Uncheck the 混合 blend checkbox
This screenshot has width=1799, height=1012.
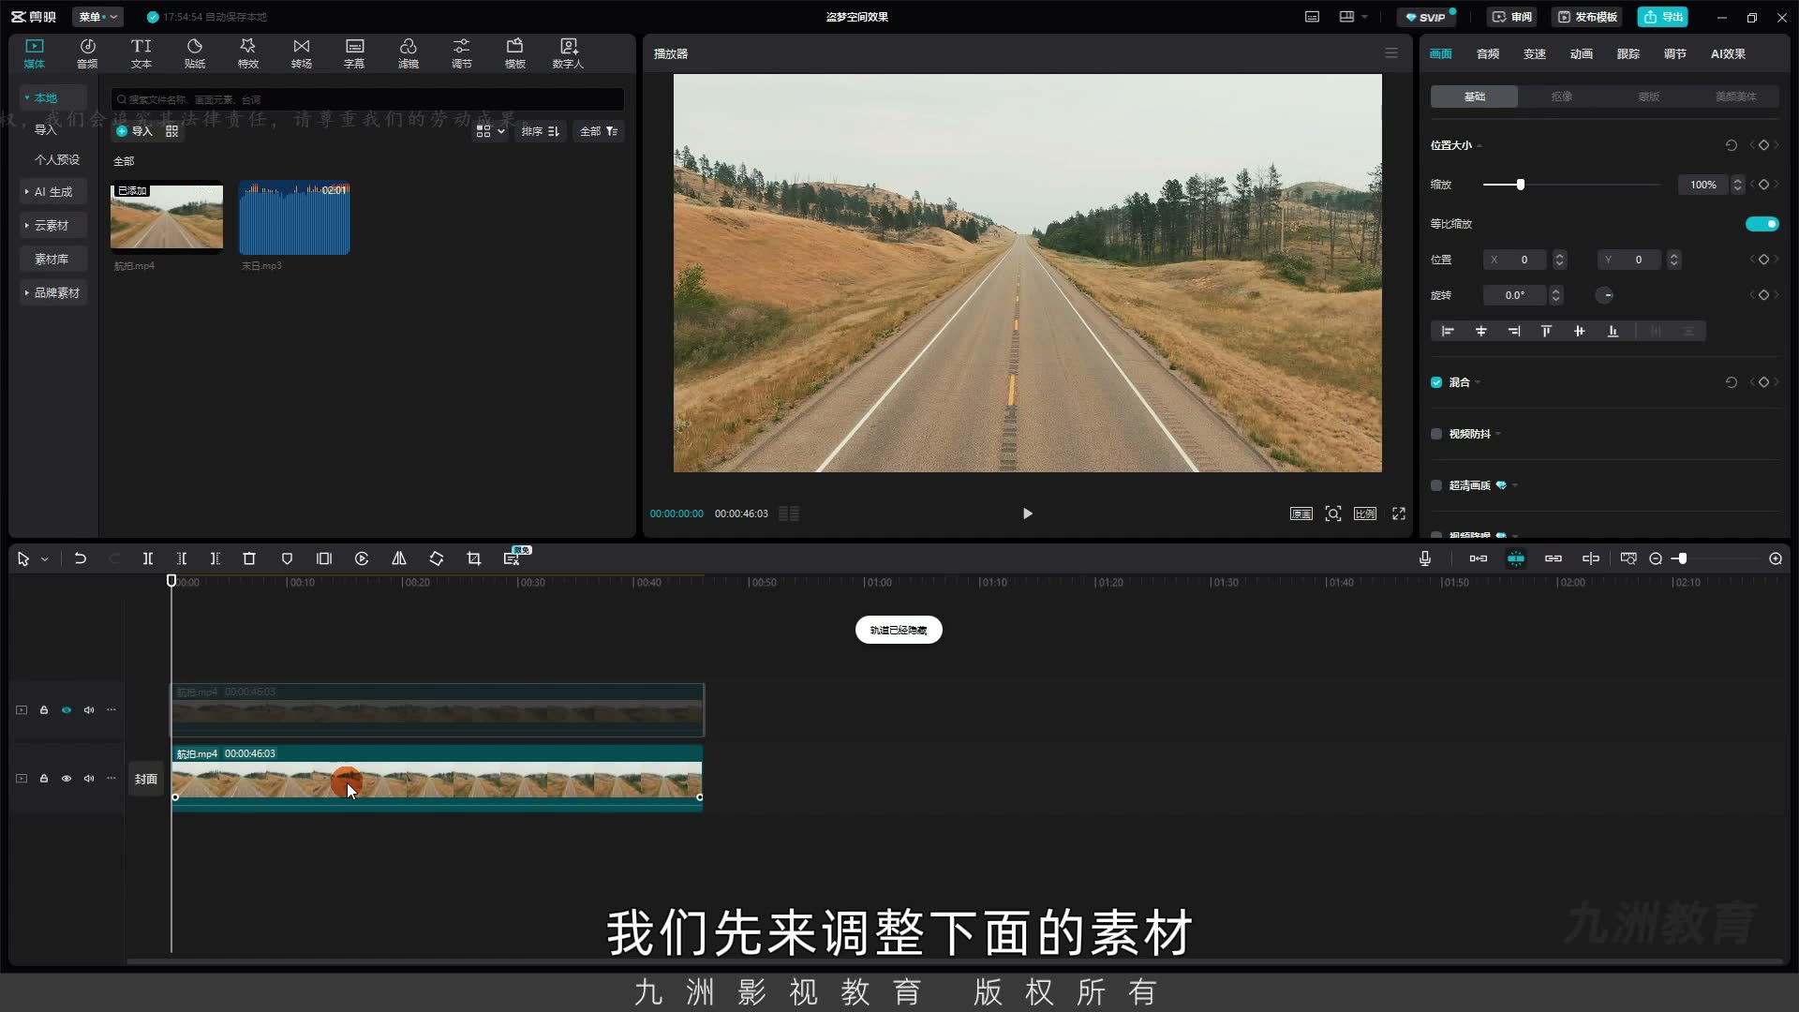1436,382
